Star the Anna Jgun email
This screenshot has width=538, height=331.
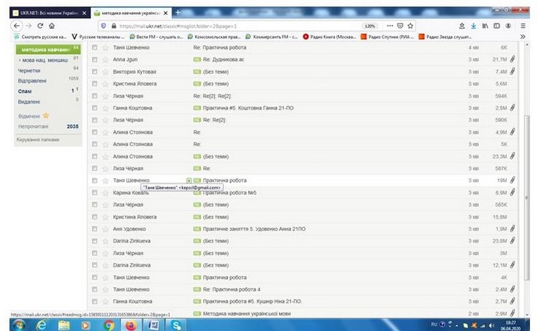pos(105,59)
